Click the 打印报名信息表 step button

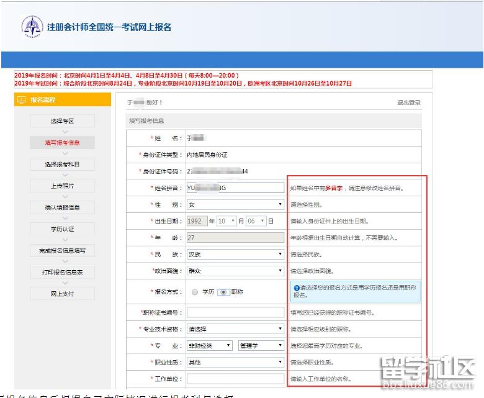63,272
